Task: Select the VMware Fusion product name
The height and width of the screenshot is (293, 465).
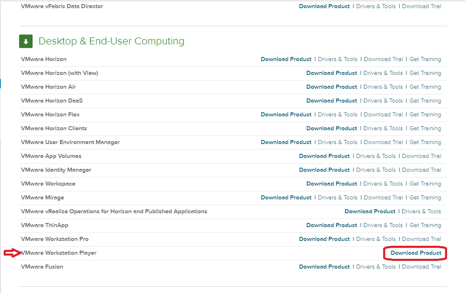Action: coord(42,267)
